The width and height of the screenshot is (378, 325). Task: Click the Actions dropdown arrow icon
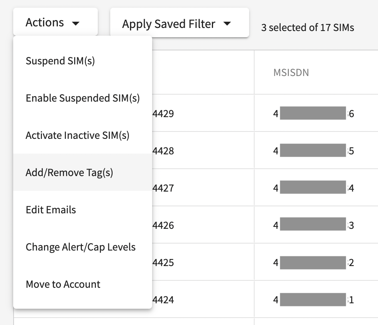click(x=76, y=23)
